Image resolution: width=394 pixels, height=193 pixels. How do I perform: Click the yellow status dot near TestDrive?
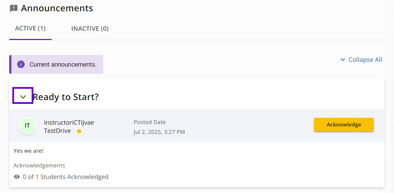pos(79,131)
